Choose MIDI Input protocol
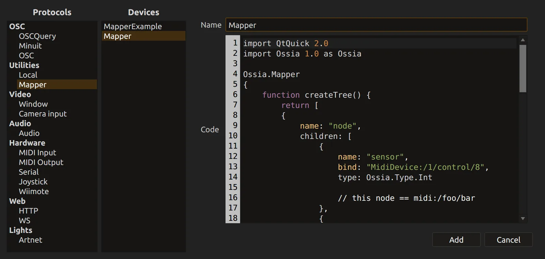 pos(37,153)
